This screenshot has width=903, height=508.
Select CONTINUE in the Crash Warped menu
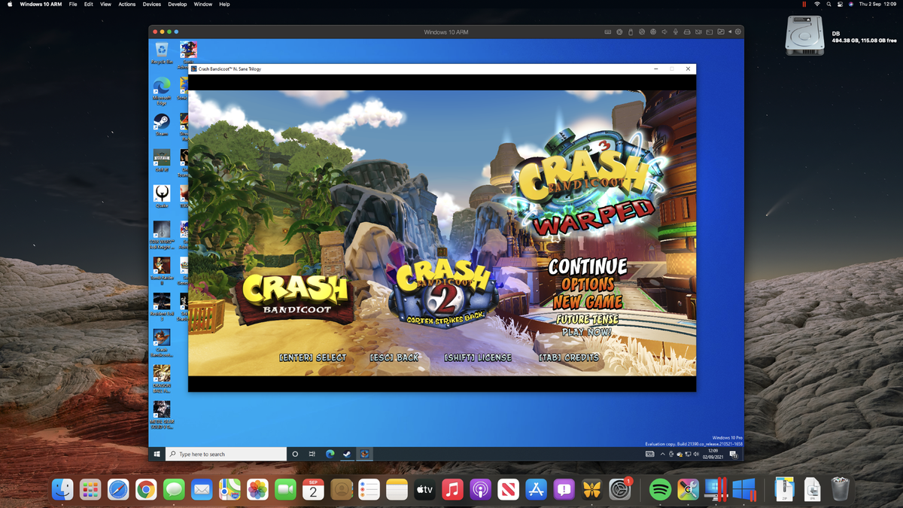[x=587, y=266]
